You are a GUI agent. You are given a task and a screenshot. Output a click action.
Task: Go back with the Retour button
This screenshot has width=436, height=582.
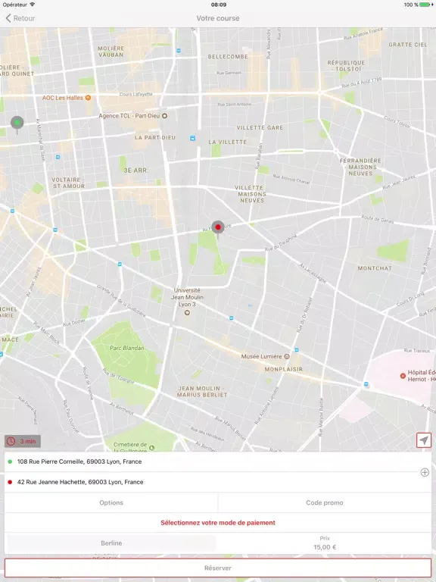click(20, 18)
